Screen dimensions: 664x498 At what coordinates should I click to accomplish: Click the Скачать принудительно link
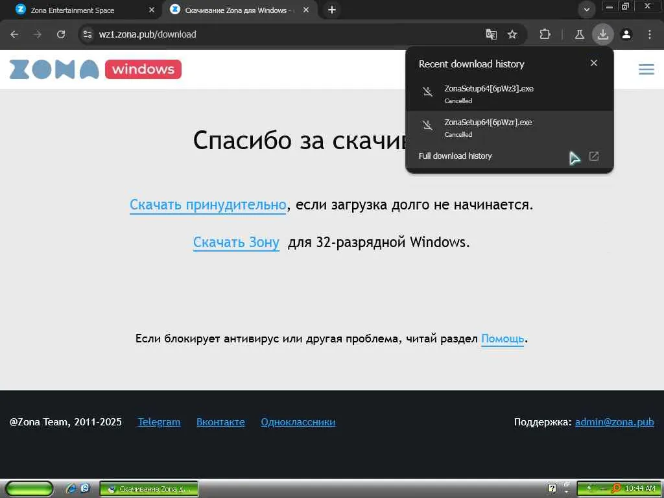(x=208, y=205)
